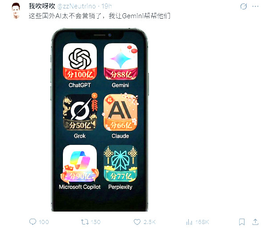Open the @zzNeutrino handle link

(x=77, y=6)
